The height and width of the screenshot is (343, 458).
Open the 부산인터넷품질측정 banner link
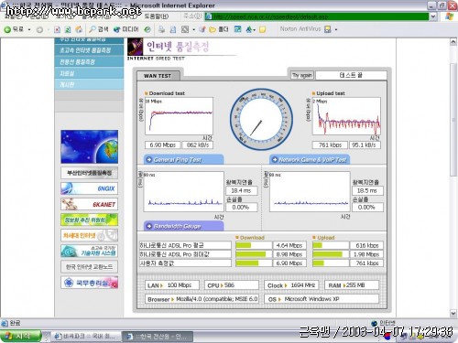coord(89,173)
